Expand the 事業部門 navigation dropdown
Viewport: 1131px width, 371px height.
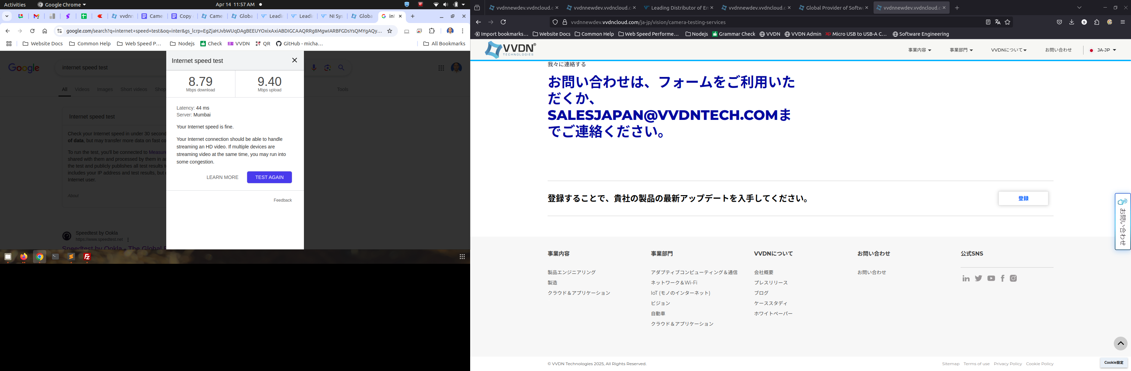tap(961, 50)
